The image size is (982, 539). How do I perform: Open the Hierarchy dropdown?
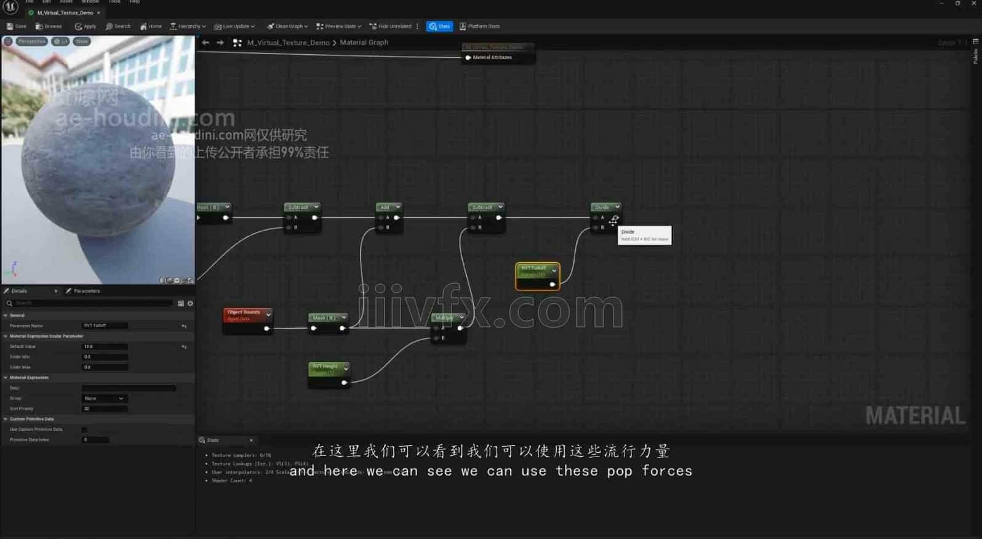coord(187,26)
